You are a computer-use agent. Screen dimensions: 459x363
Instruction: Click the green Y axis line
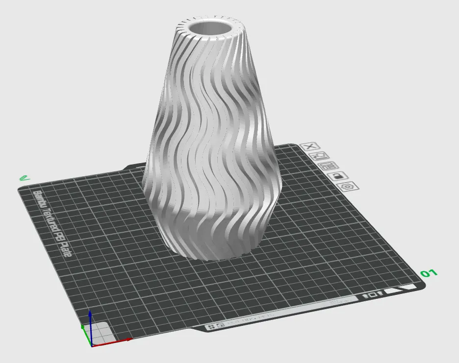(x=87, y=335)
